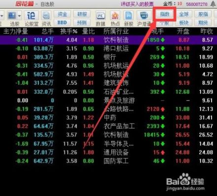Select the 银行 industry row

pyautogui.click(x=108, y=57)
